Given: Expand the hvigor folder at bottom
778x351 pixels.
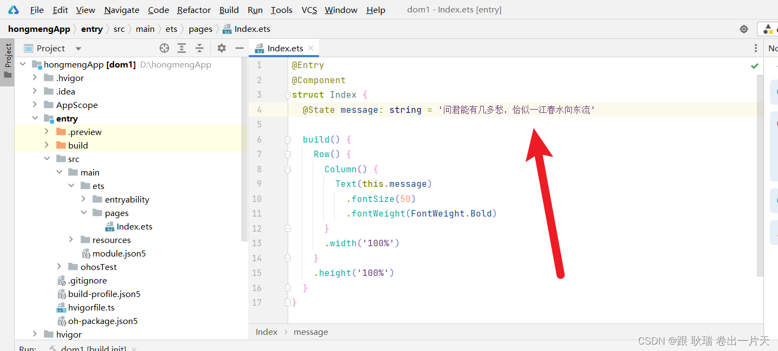Looking at the screenshot, I should 35,334.
